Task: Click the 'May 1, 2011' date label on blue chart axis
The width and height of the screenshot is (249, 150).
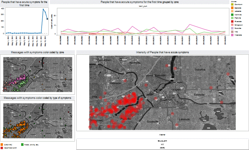Action: 8,41
